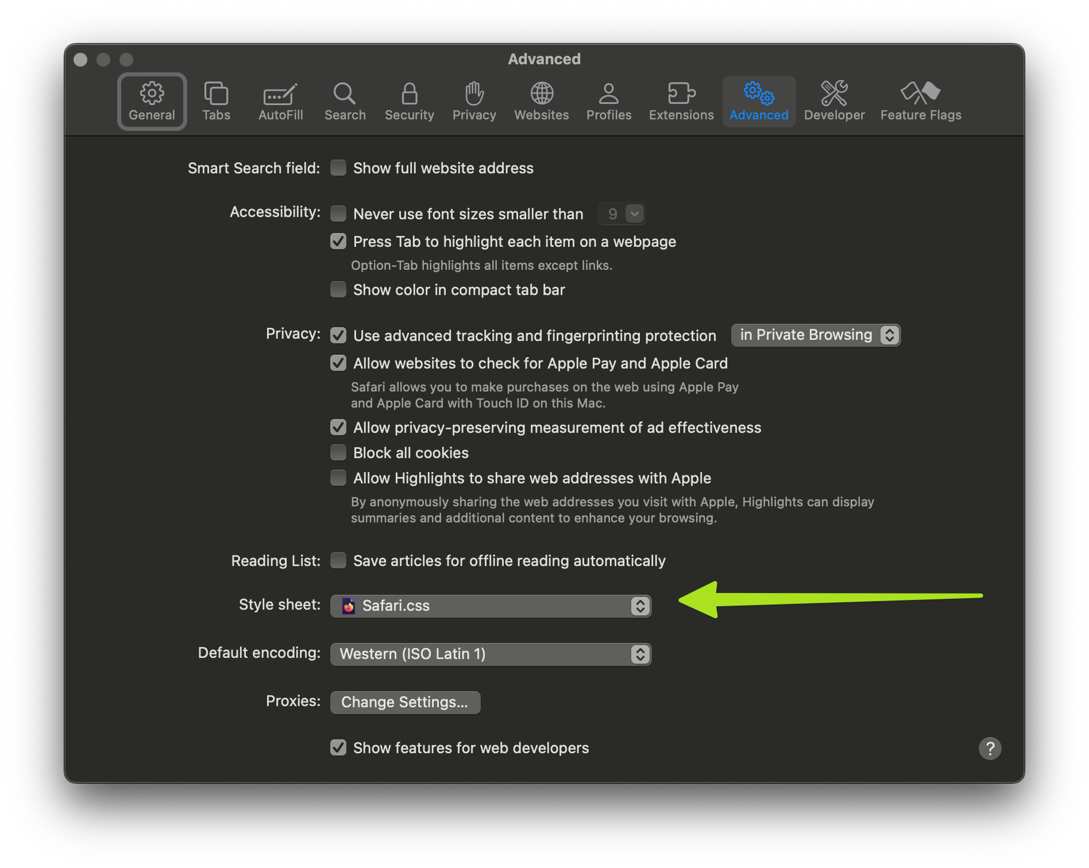The width and height of the screenshot is (1089, 868).
Task: Enable Save articles for offline reading
Action: pyautogui.click(x=338, y=560)
